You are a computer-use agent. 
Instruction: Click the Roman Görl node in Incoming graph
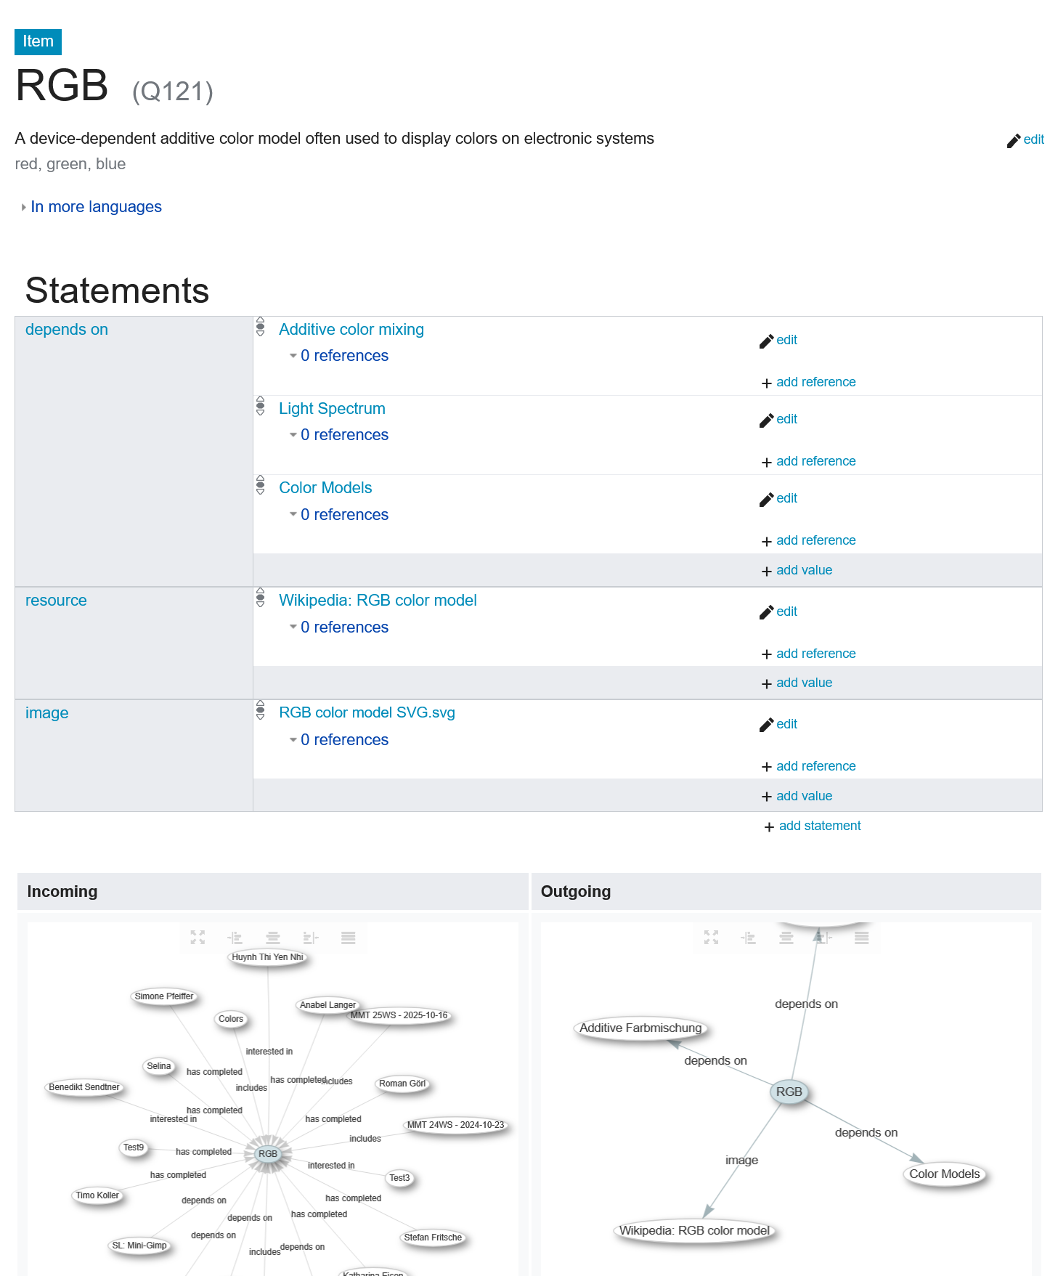402,1084
